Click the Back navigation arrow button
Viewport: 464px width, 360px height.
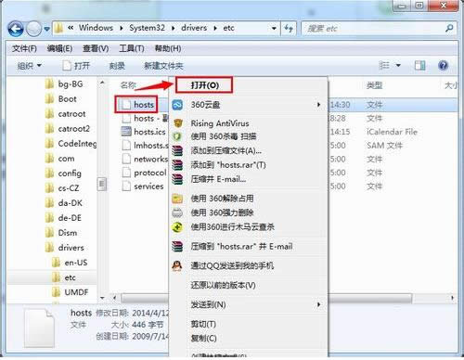coord(16,29)
